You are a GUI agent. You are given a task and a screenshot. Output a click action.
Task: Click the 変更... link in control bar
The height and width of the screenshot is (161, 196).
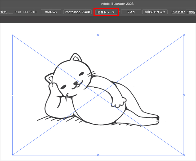(6, 12)
